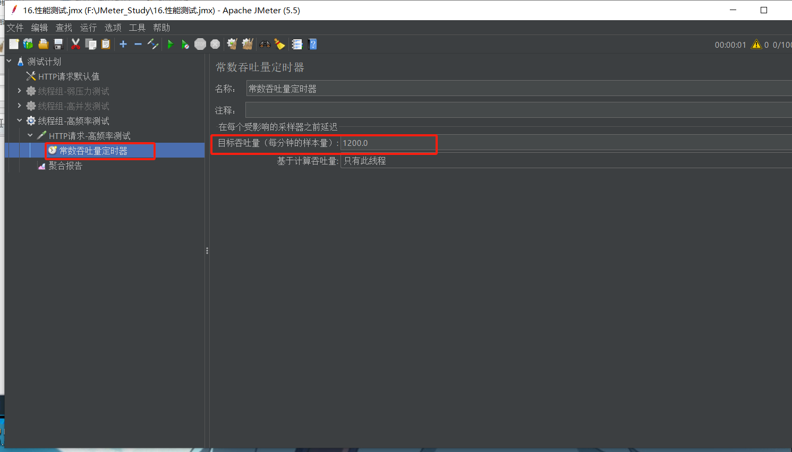Copy the selected element
Image resolution: width=792 pixels, height=452 pixels.
pyautogui.click(x=91, y=44)
